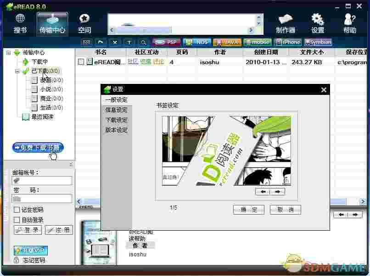
Task: Select the PSP device format button
Action: click(166, 42)
